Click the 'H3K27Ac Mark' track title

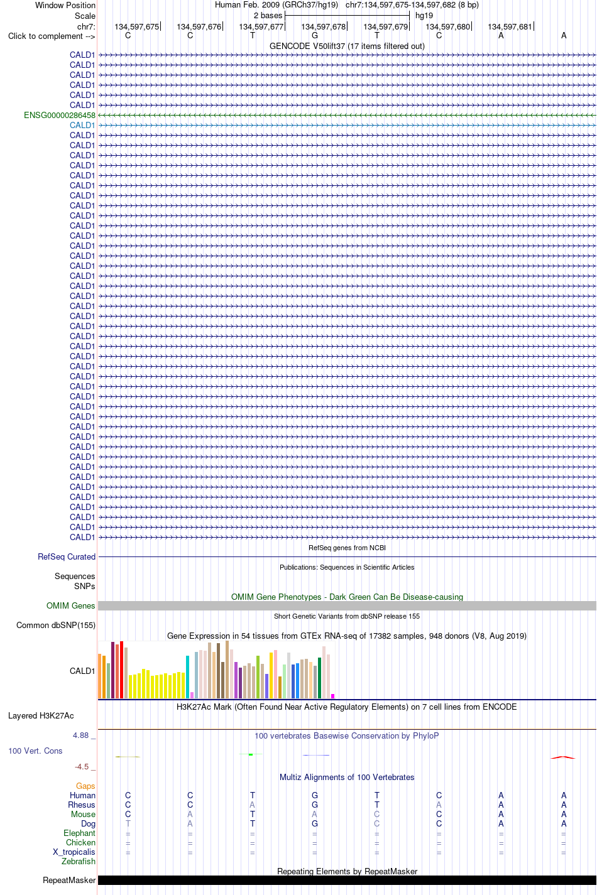[x=347, y=707]
